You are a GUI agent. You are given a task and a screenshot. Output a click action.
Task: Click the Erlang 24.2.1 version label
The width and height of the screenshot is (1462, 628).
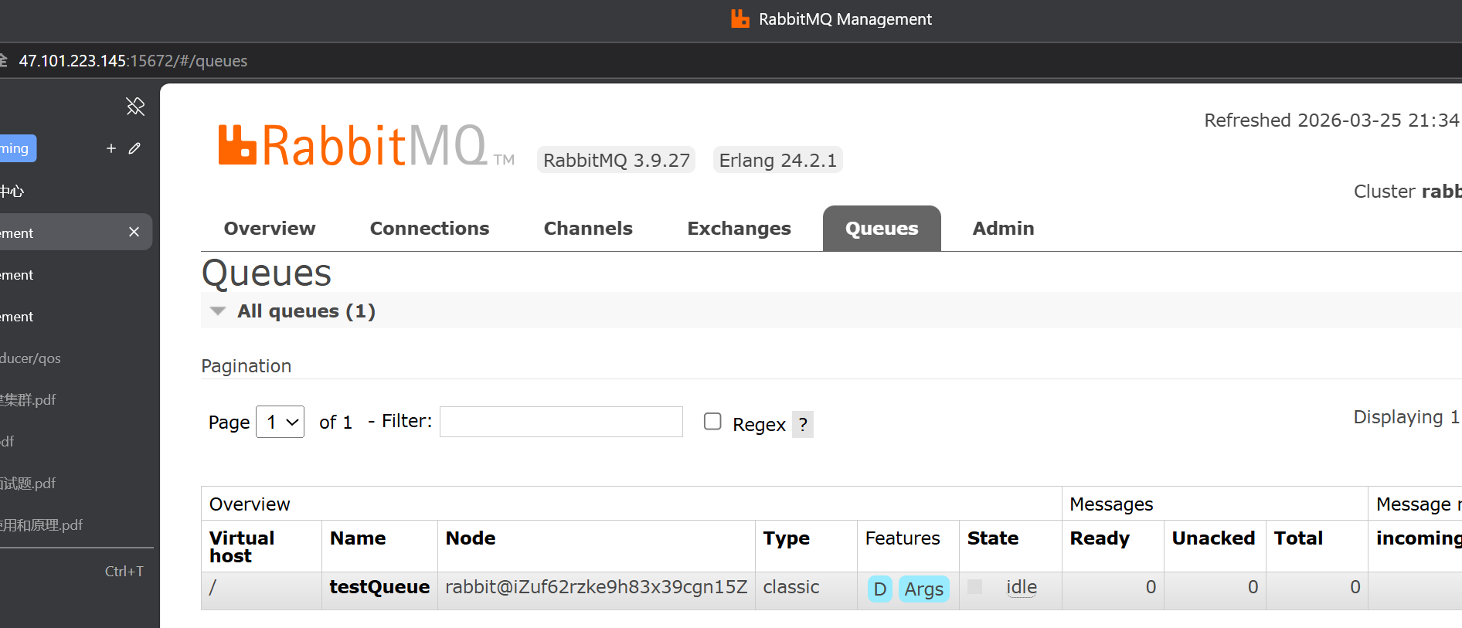777,160
